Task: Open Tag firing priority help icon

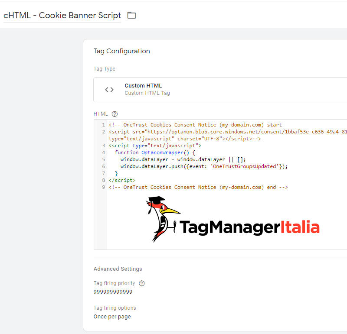Action: pyautogui.click(x=142, y=283)
